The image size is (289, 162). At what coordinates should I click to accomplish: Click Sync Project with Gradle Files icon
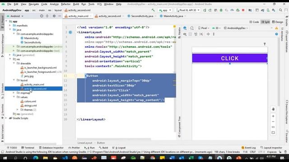click(x=262, y=10)
